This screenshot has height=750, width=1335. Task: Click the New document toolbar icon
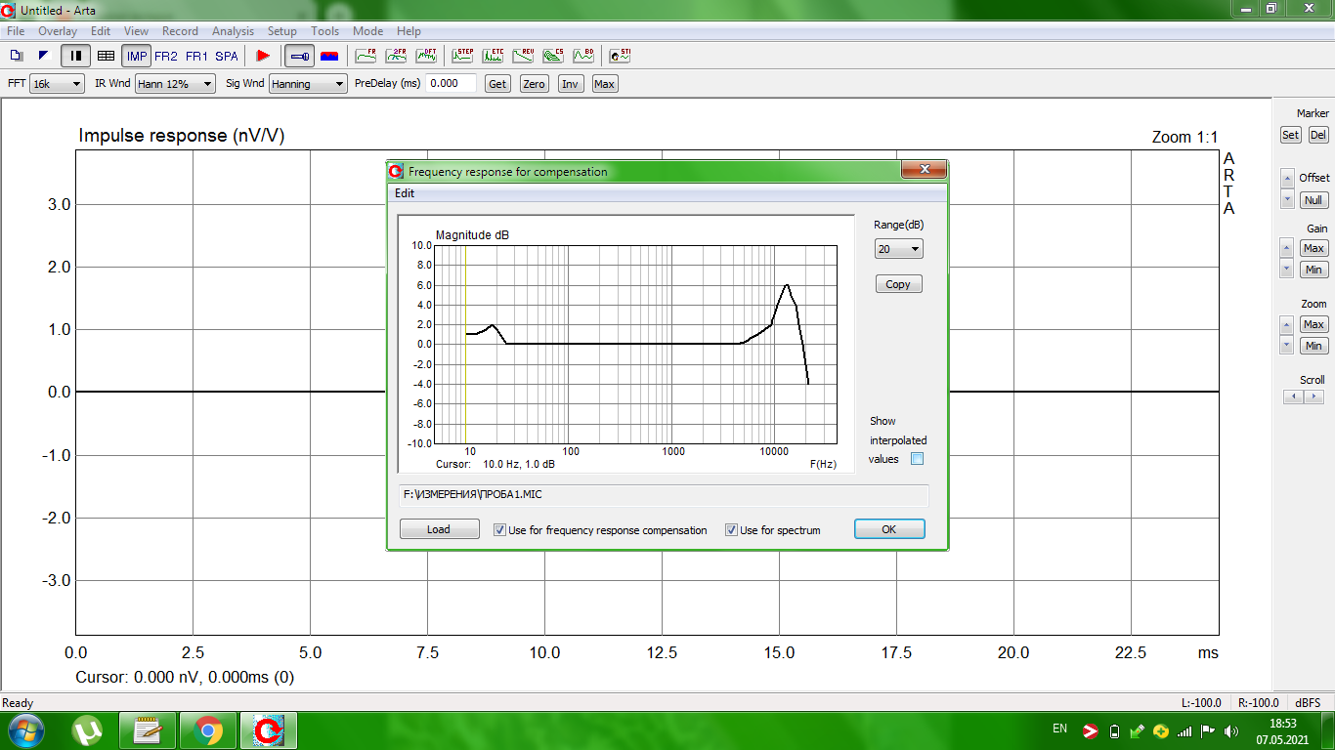pos(17,56)
